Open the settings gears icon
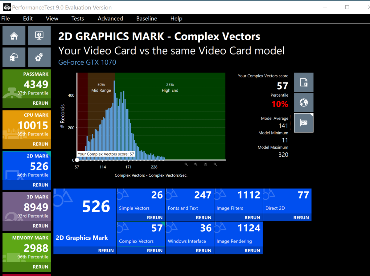 (x=39, y=57)
